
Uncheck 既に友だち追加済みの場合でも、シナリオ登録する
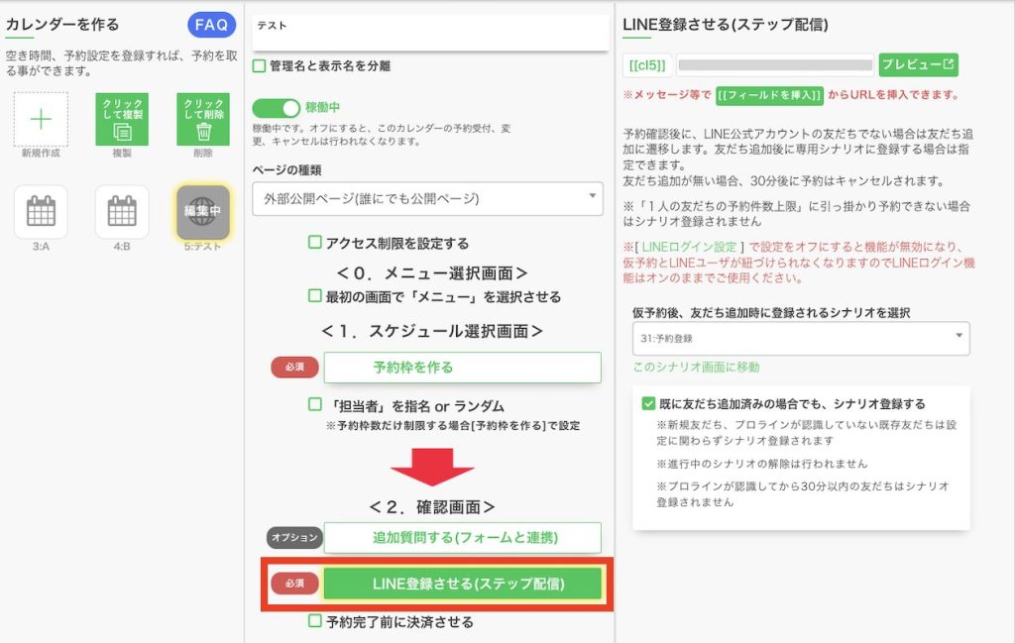pyautogui.click(x=649, y=403)
